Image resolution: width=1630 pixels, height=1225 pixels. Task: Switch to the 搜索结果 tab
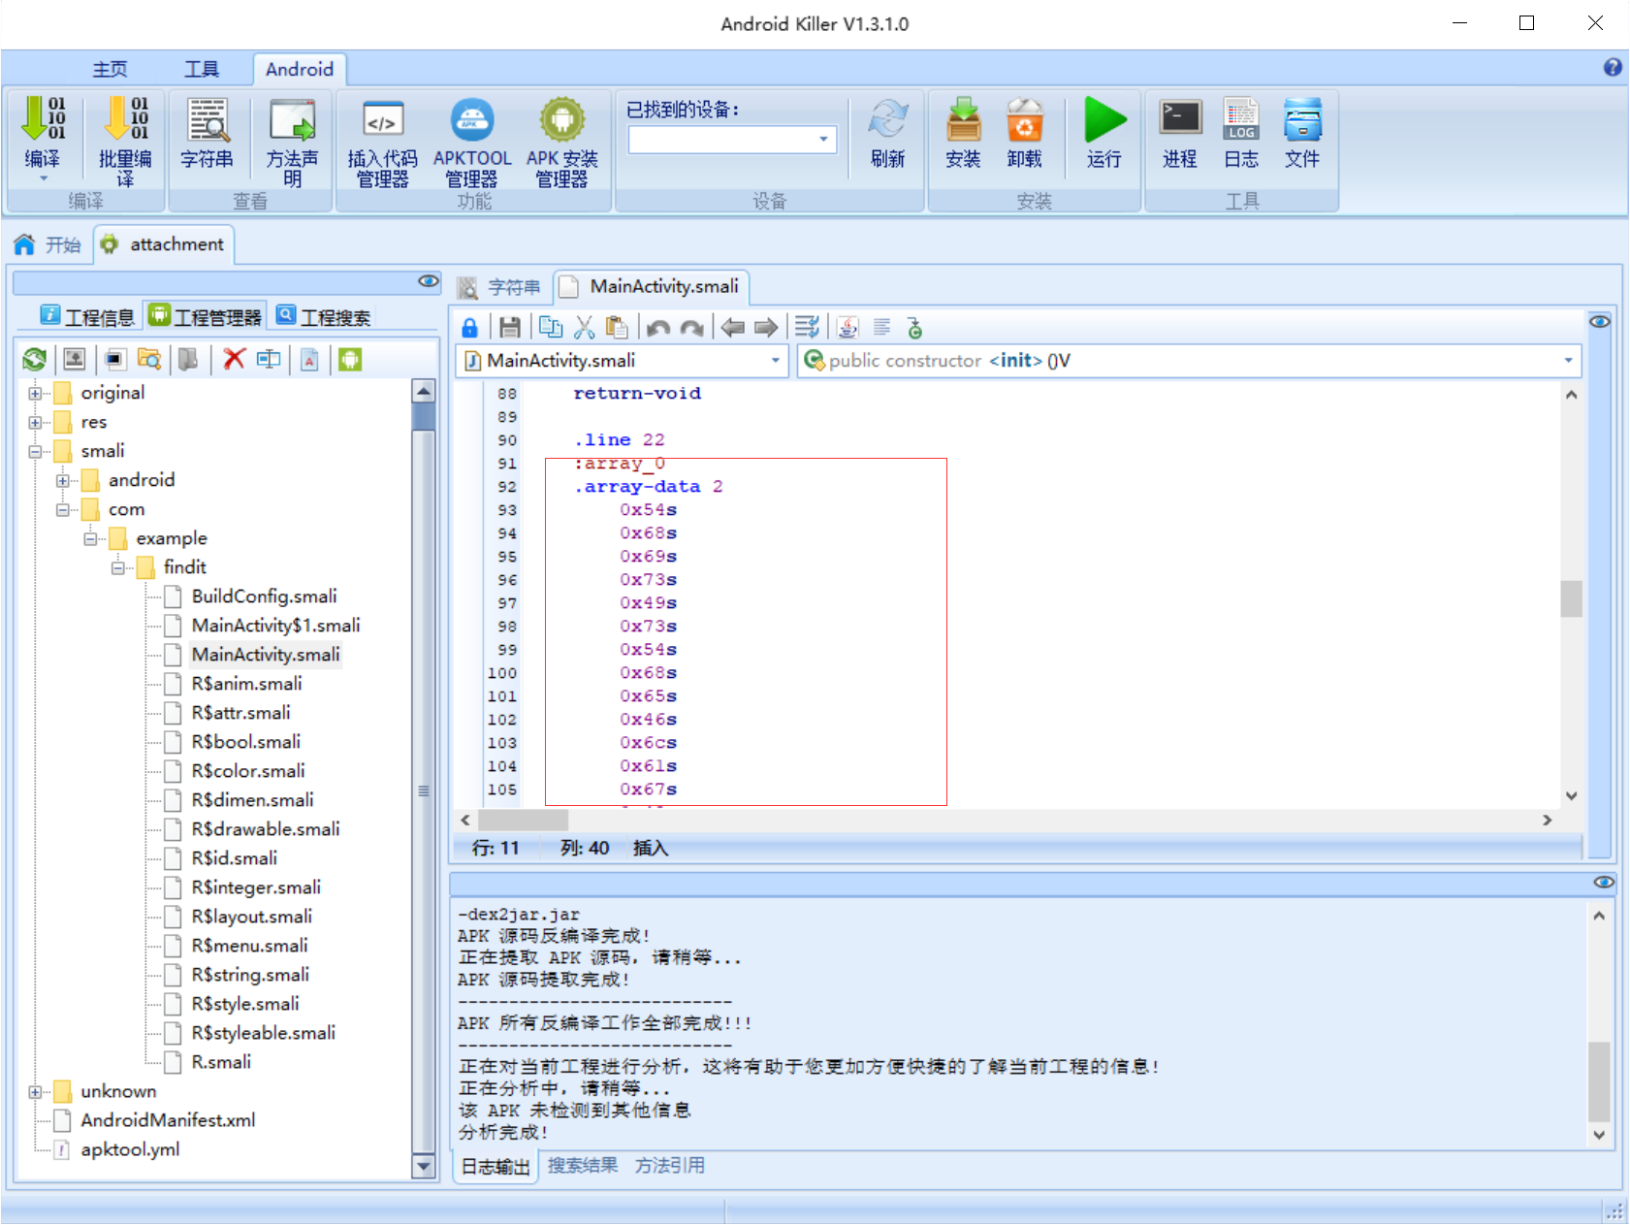583,1165
